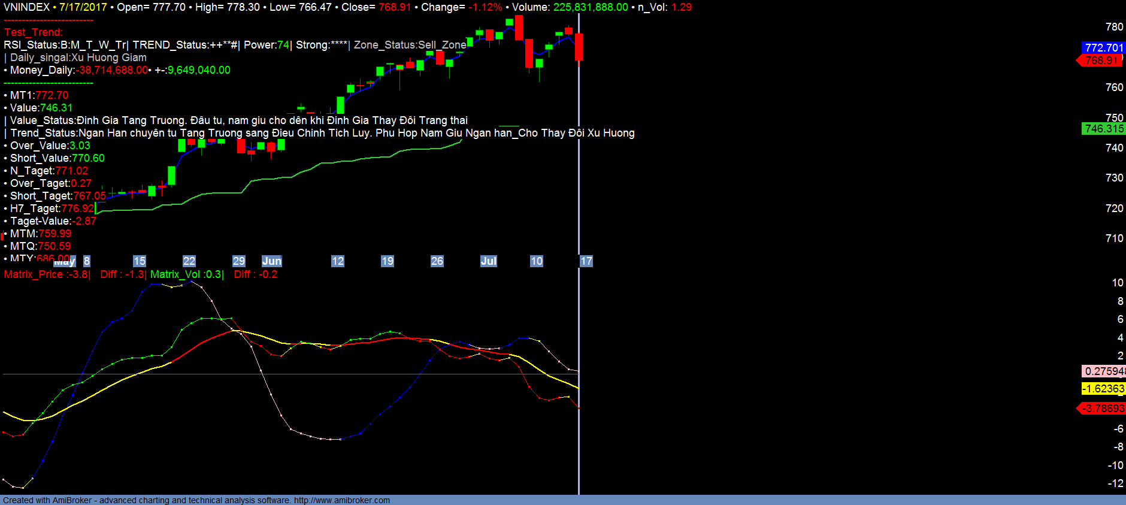Viewport: 1126px width, 505px height.
Task: Click the VNINDEX ticker symbol in title
Action: [26, 7]
